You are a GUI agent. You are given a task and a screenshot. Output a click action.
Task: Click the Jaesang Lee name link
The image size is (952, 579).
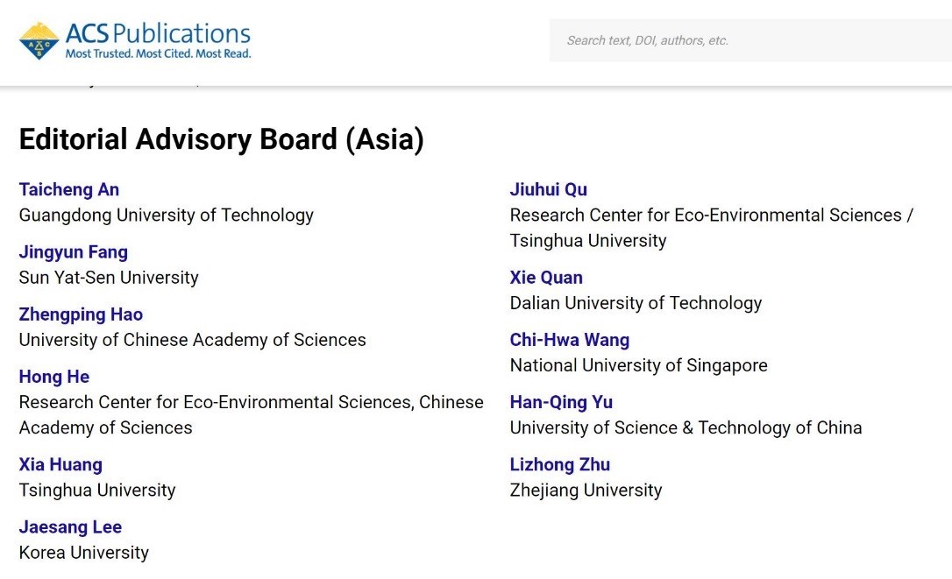pos(70,526)
